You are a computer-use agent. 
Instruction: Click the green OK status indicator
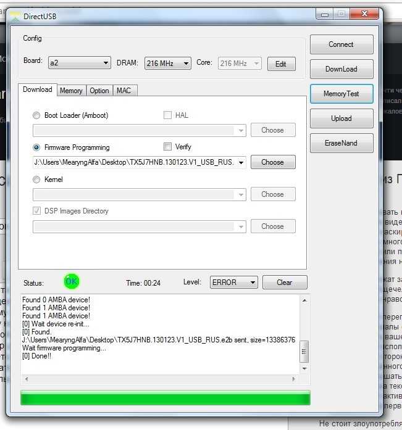pos(72,281)
